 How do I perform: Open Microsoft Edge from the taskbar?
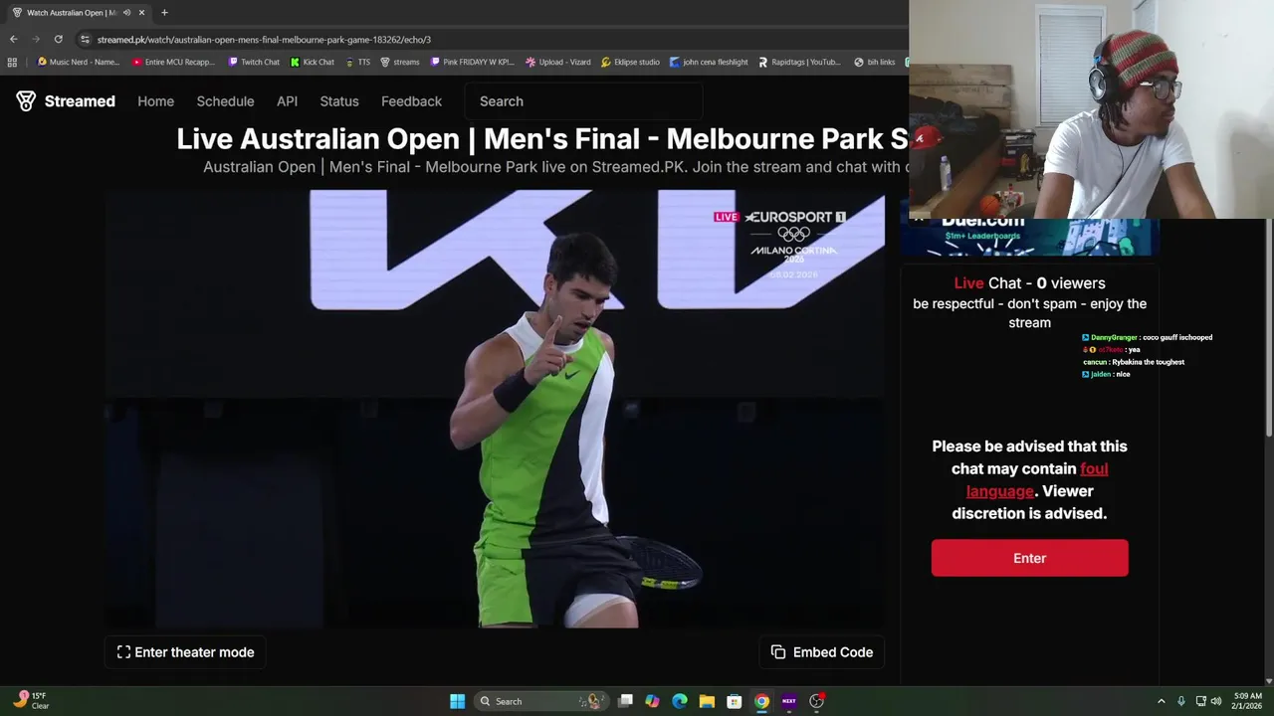point(680,701)
